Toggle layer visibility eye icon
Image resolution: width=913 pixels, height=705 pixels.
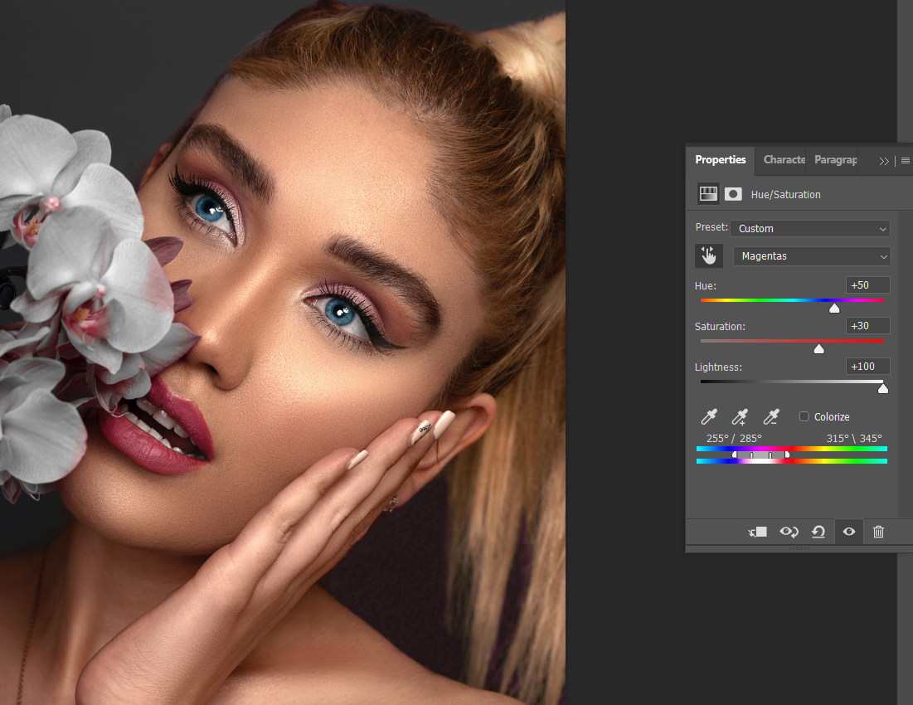point(849,532)
